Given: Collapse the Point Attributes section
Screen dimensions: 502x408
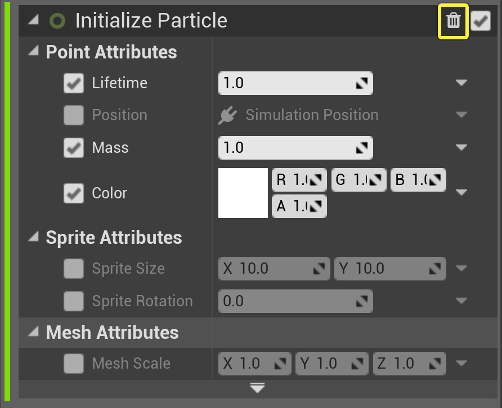Looking at the screenshot, I should (35, 51).
